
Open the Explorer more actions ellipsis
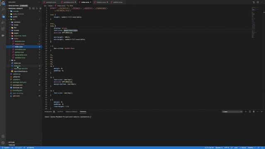tap(39, 2)
